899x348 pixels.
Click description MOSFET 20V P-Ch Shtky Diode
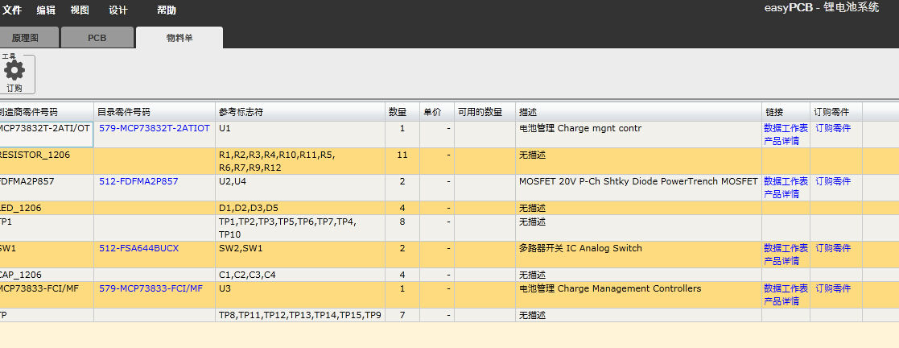click(638, 188)
